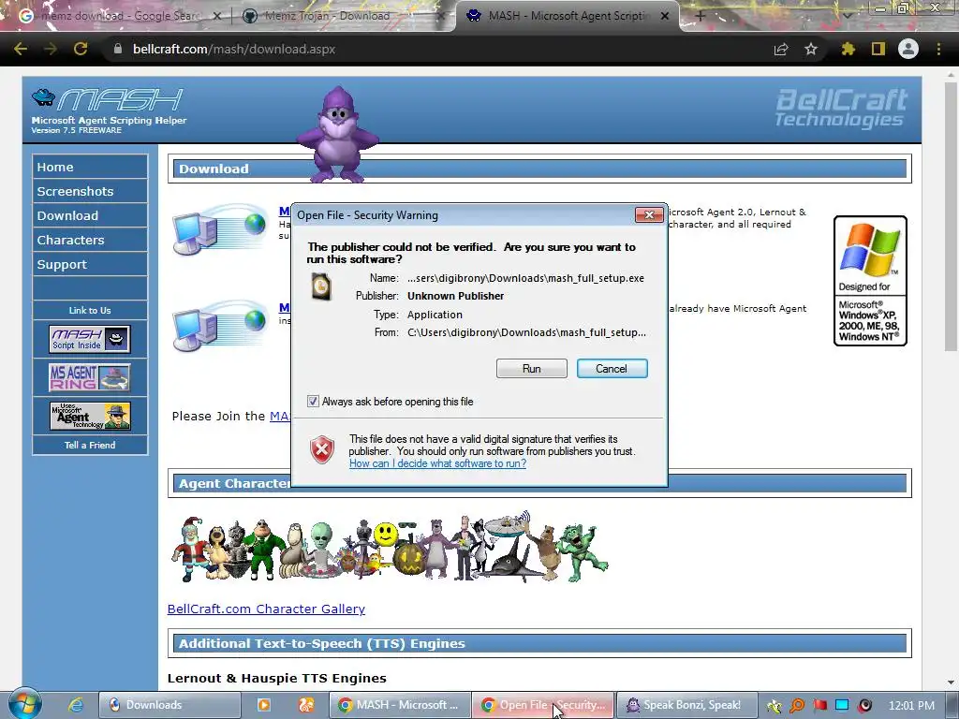959x719 pixels.
Task: Click the Designed for Windows logo badge
Action: [870, 281]
